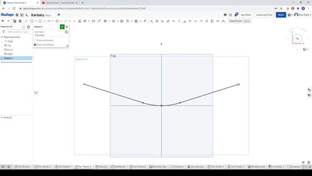Image resolution: width=312 pixels, height=176 pixels.
Task: Accept Sketch 1 with green checkmark
Action: point(62,27)
